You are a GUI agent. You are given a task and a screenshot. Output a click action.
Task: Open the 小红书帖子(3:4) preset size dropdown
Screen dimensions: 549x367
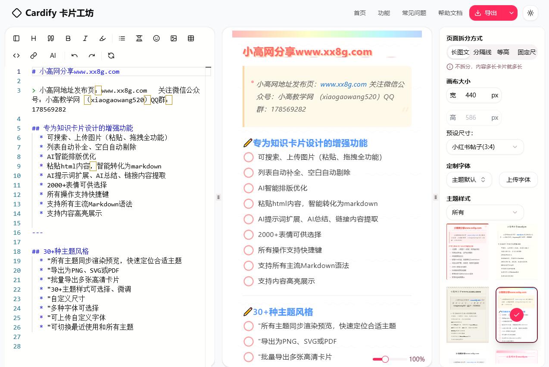click(x=485, y=147)
